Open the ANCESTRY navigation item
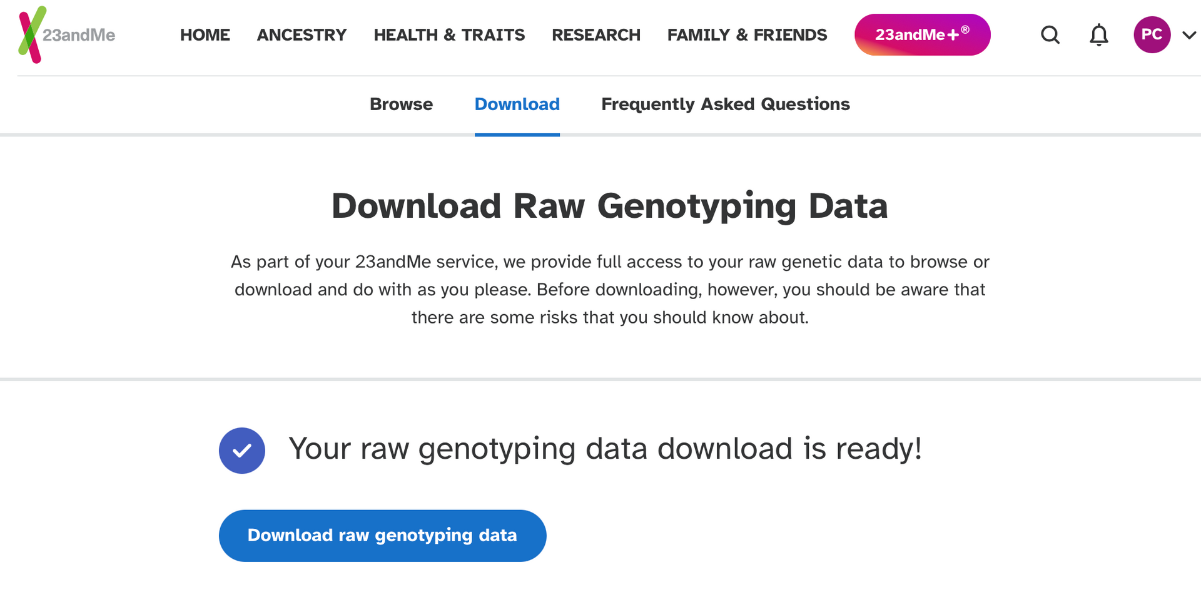This screenshot has width=1201, height=592. click(x=302, y=35)
